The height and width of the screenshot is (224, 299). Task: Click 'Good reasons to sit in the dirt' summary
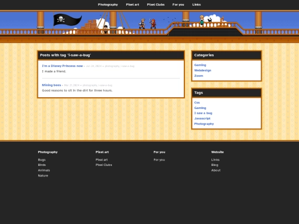pyautogui.click(x=77, y=90)
